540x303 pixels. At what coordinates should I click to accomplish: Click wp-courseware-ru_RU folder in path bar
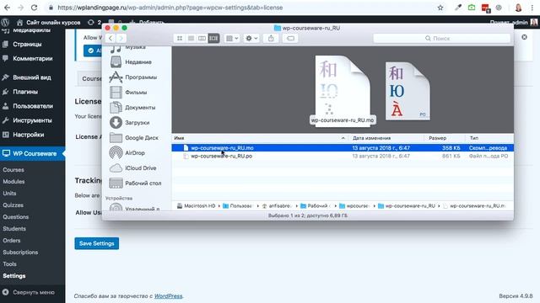pos(407,205)
